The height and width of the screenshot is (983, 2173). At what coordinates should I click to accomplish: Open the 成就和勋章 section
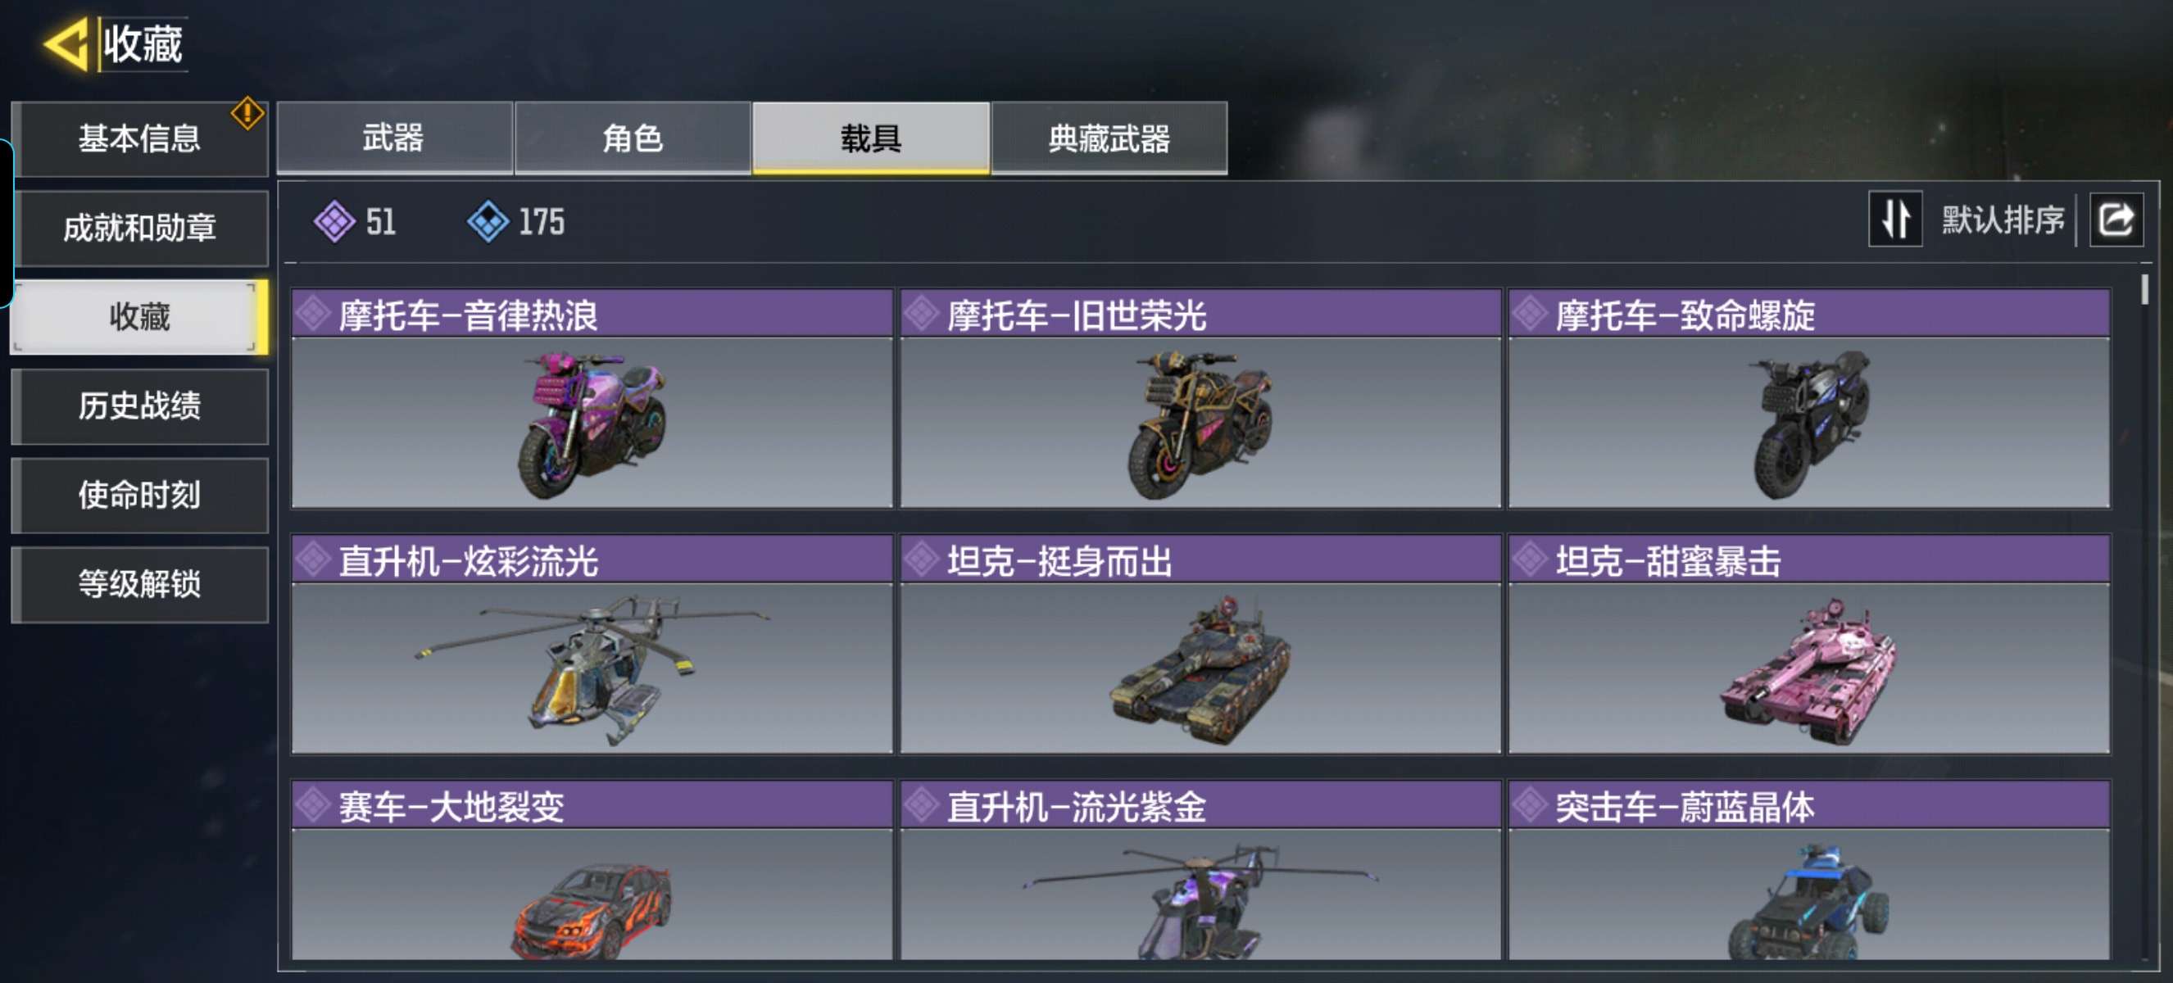[140, 228]
